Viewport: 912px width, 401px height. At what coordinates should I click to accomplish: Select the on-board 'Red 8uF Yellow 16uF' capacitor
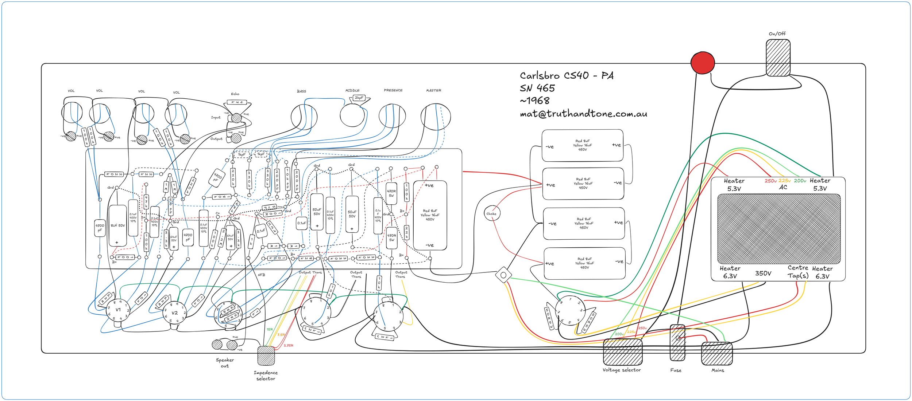430,215
